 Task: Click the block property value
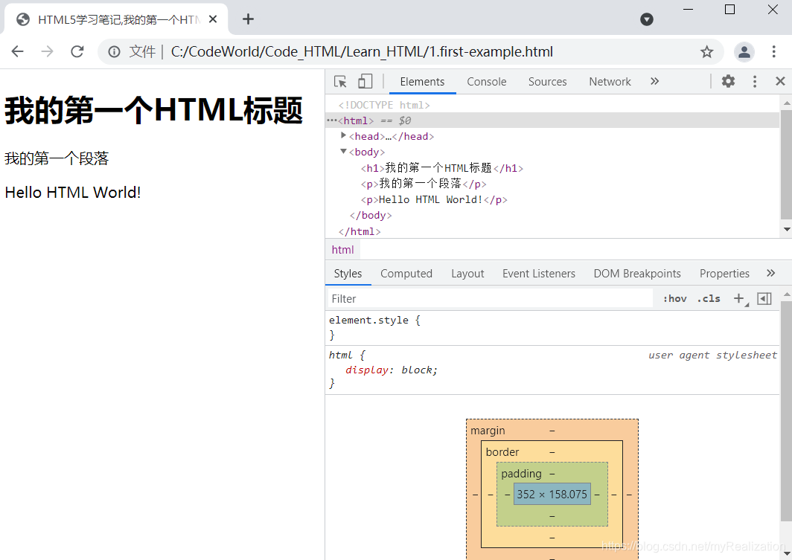(417, 370)
